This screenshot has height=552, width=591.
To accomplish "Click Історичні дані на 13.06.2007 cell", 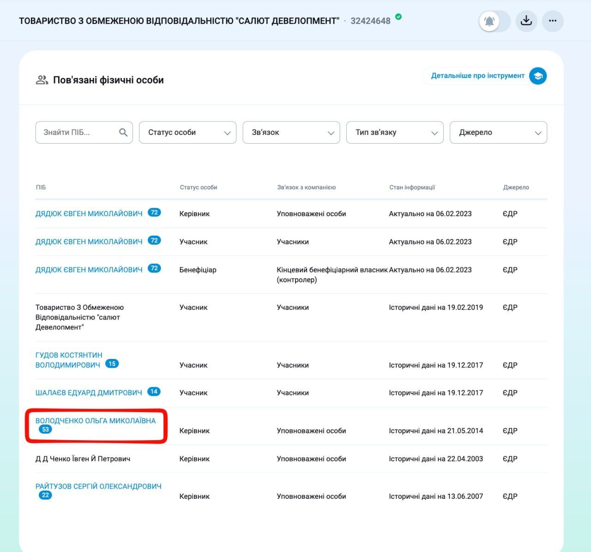I will tap(436, 497).
